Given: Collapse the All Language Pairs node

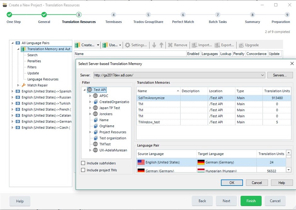Looking at the screenshot, I should (x=12, y=43).
